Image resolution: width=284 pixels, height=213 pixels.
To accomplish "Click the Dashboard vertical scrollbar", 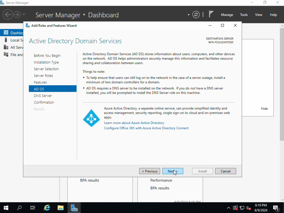I will pyautogui.click(x=282, y=86).
